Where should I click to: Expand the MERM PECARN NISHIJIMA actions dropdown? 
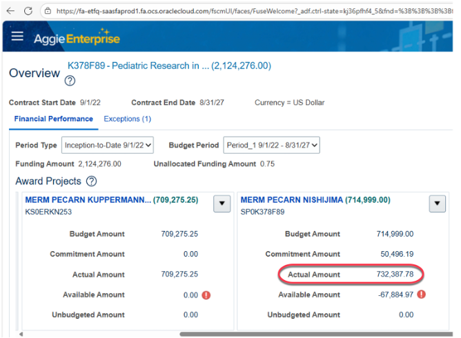[438, 203]
